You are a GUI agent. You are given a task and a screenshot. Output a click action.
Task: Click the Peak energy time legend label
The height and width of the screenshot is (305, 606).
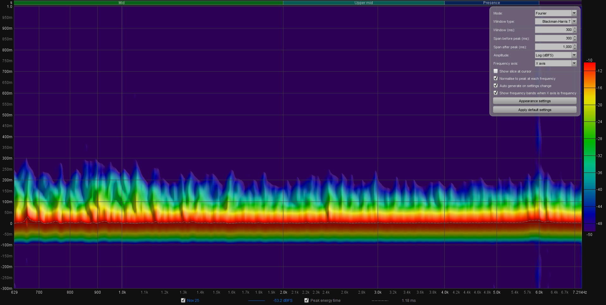pyautogui.click(x=325, y=301)
